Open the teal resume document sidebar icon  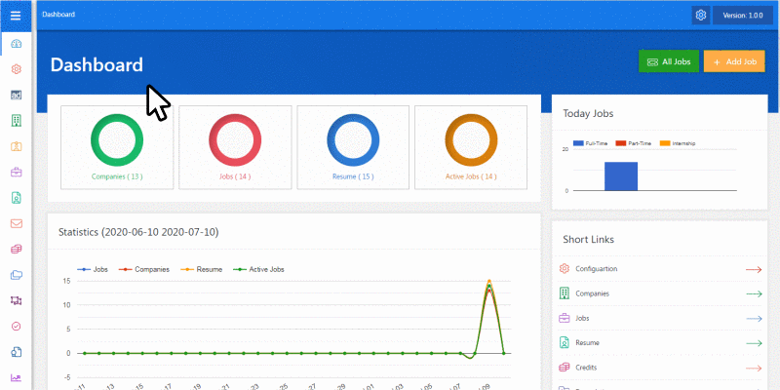pyautogui.click(x=16, y=198)
